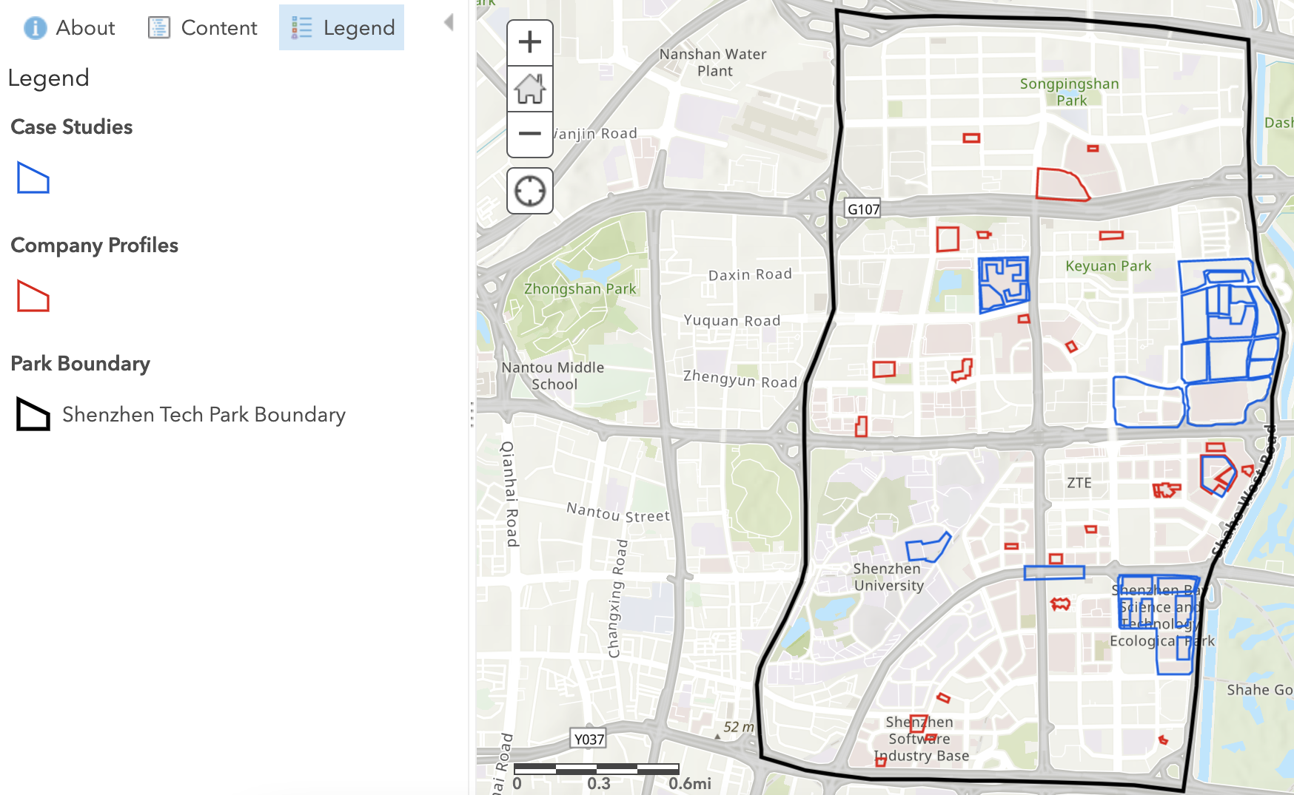1294x795 pixels.
Task: Click the find my location button
Action: (529, 191)
